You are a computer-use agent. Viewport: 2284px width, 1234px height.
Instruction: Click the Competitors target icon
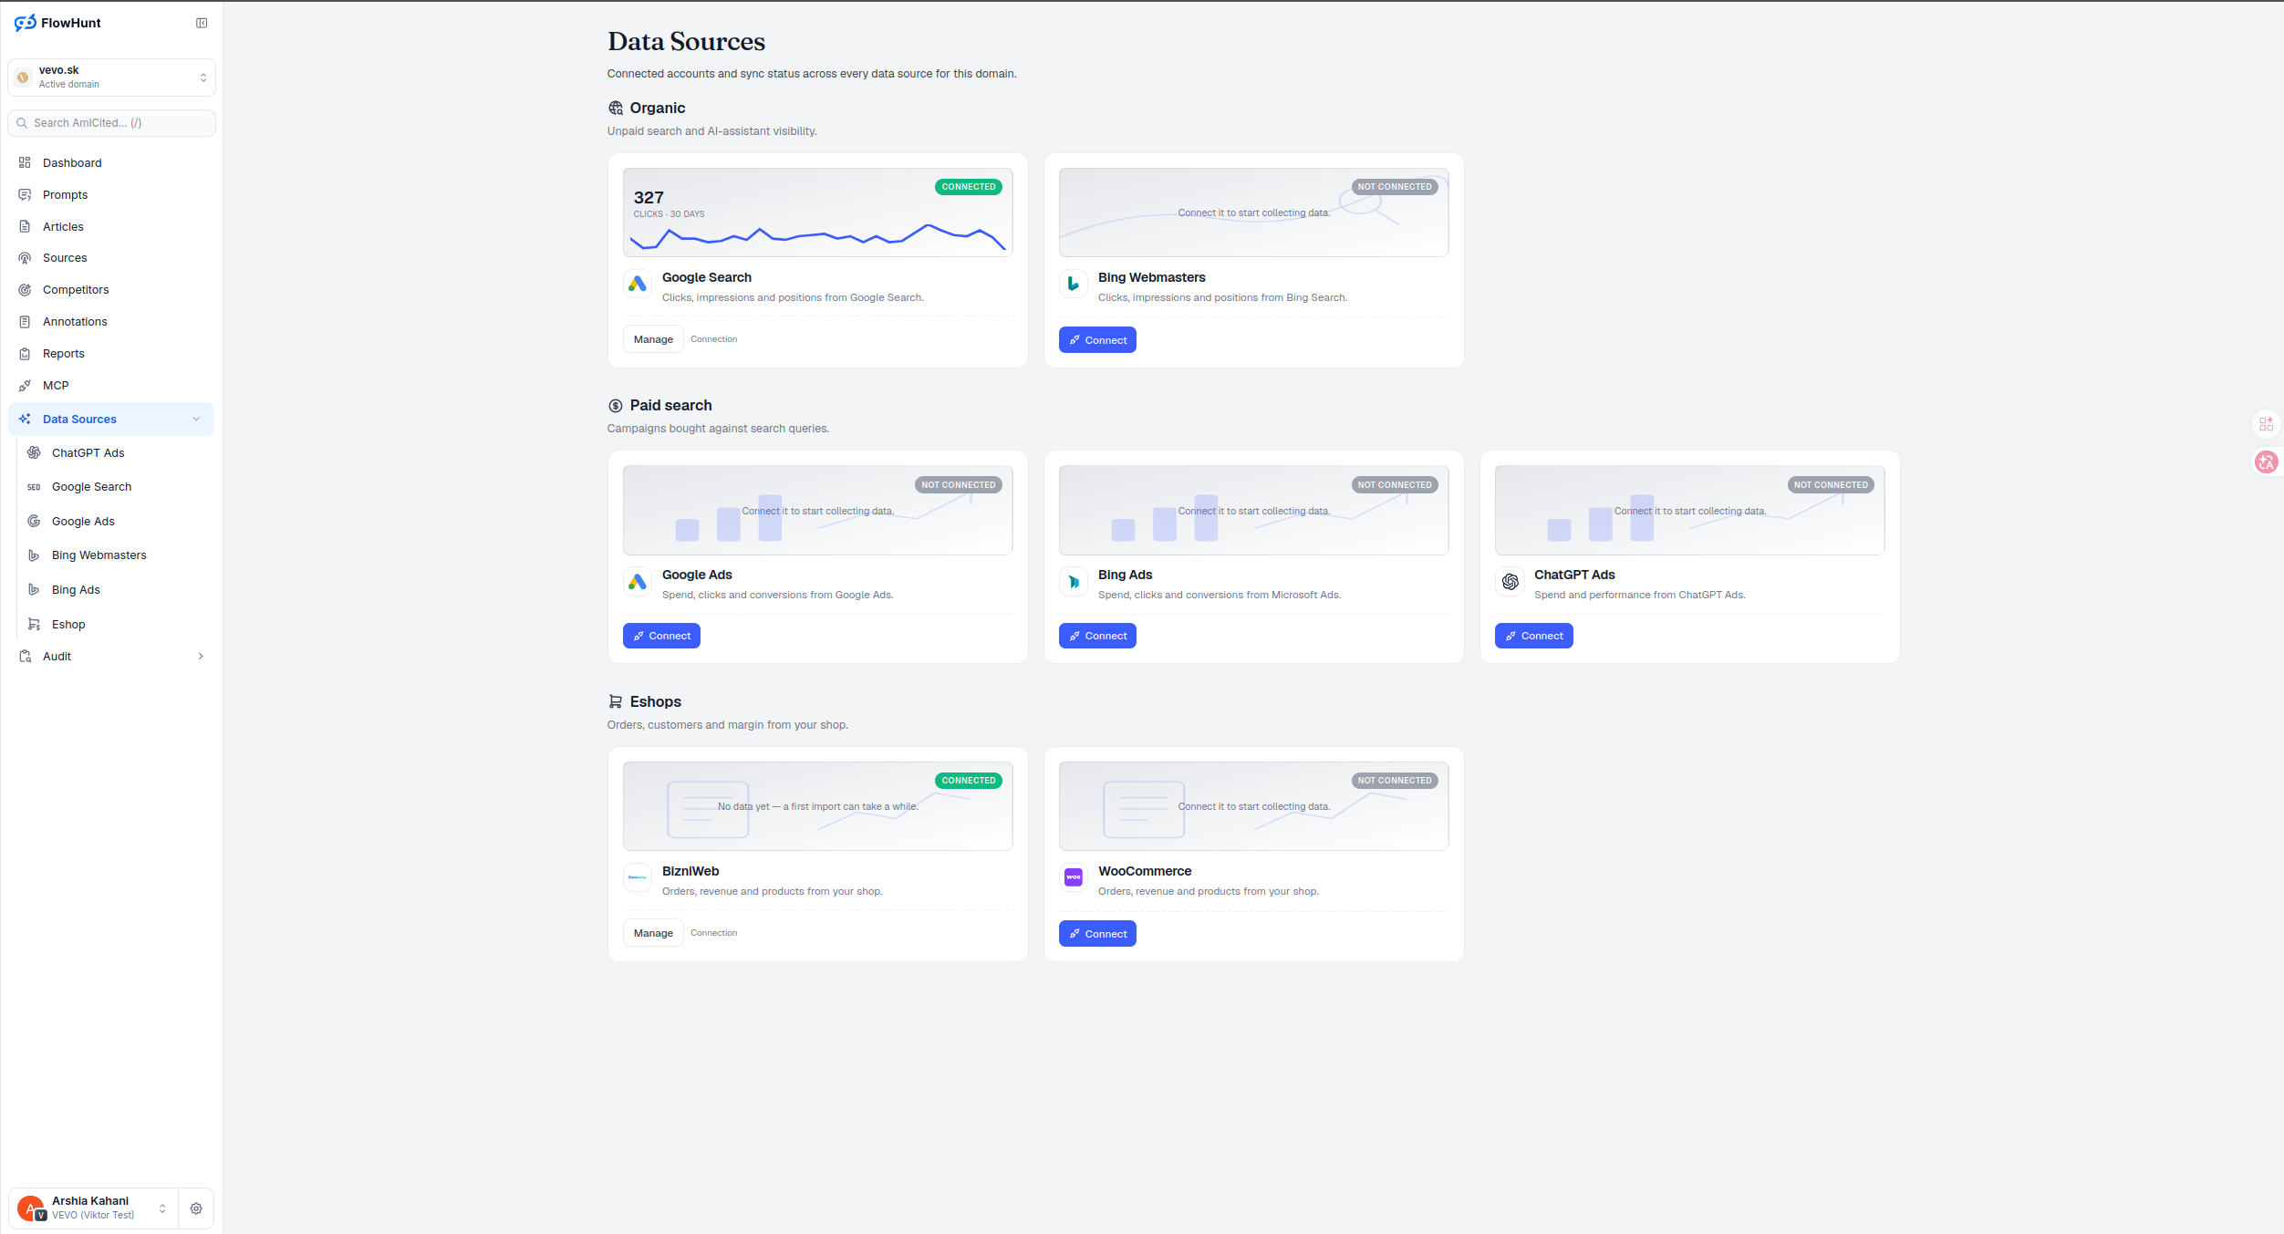coord(25,290)
